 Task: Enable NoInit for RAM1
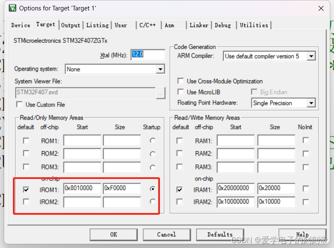tap(306, 140)
